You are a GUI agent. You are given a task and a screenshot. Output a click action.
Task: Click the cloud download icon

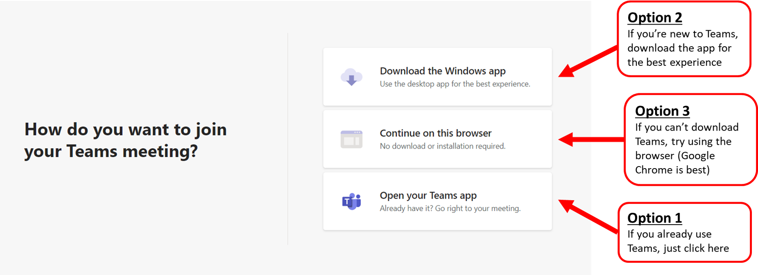352,77
